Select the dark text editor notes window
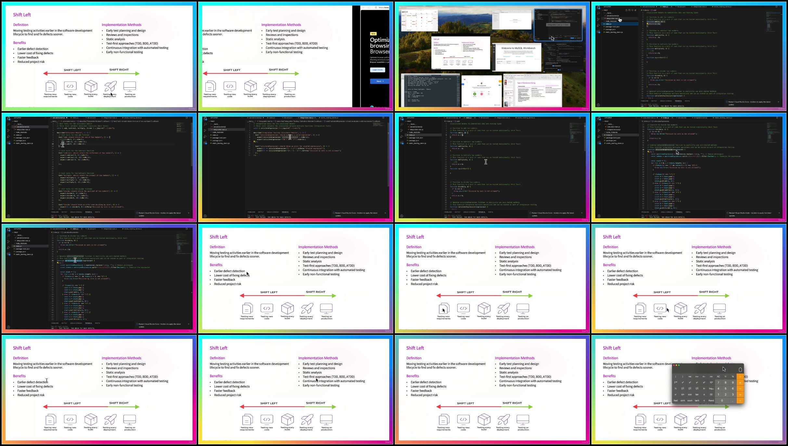The height and width of the screenshot is (446, 788). (430, 90)
